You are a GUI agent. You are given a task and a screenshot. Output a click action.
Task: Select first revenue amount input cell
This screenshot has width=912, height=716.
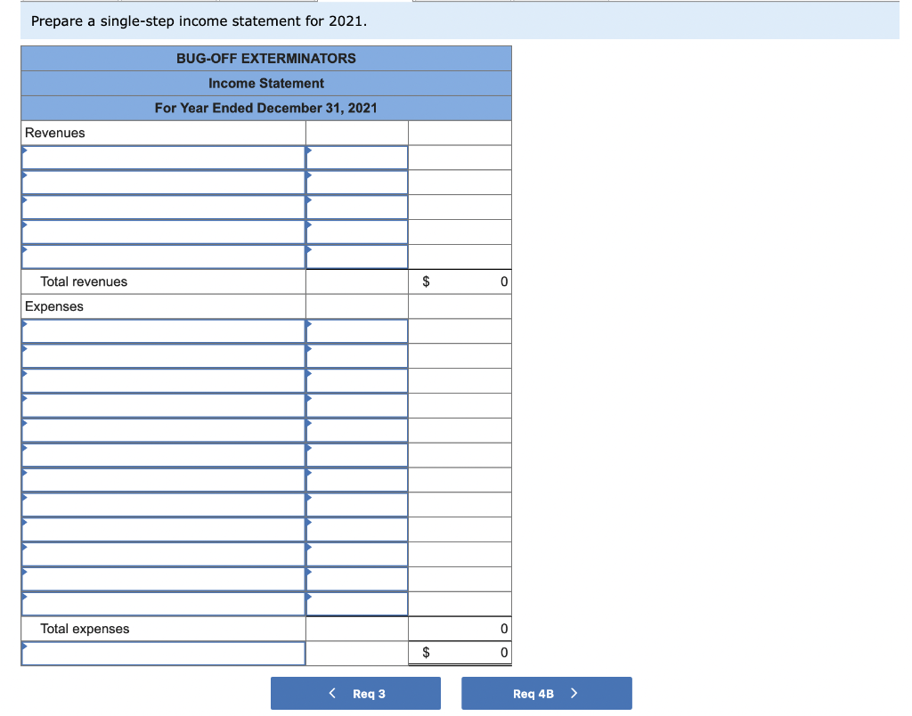(x=357, y=158)
